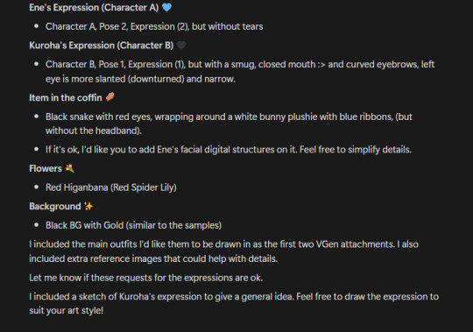Click the Item in the coffin heading
The width and height of the screenshot is (473, 332).
66,97
